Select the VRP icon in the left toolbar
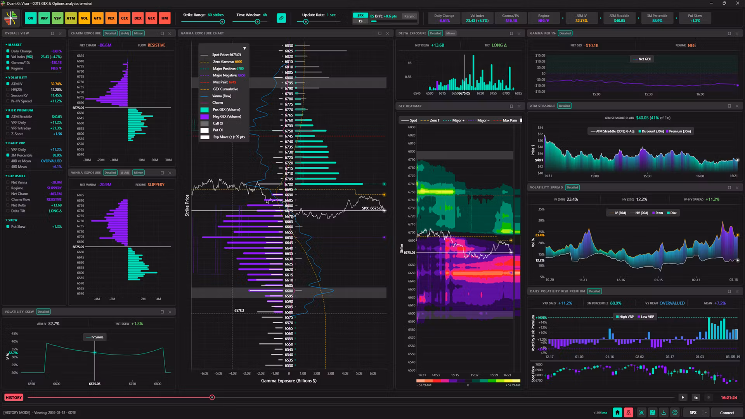 [x=44, y=18]
